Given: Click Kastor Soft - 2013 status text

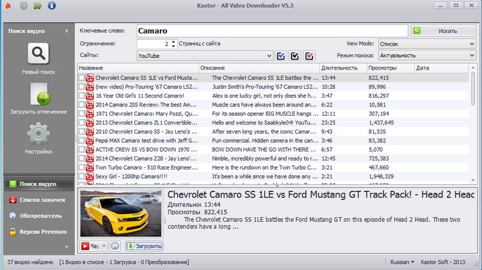Looking at the screenshot, I should click(x=443, y=262).
